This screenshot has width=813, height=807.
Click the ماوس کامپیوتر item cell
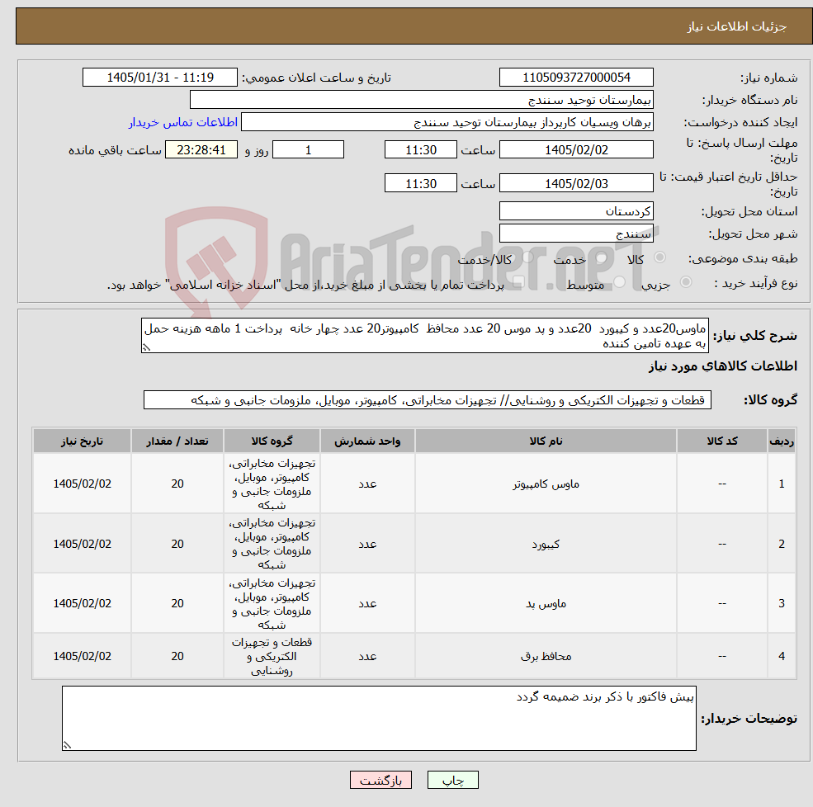[x=546, y=484]
